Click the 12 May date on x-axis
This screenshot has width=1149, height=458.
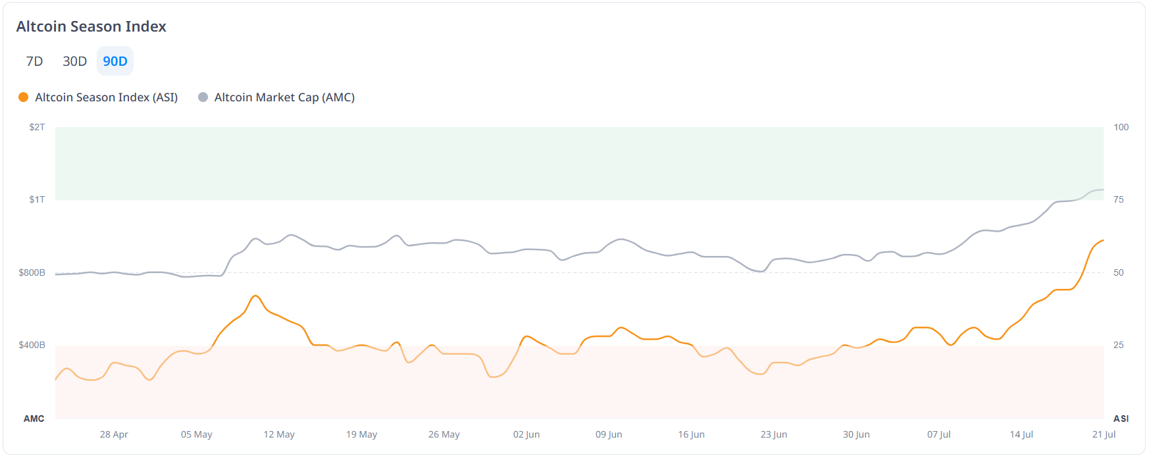tap(279, 434)
